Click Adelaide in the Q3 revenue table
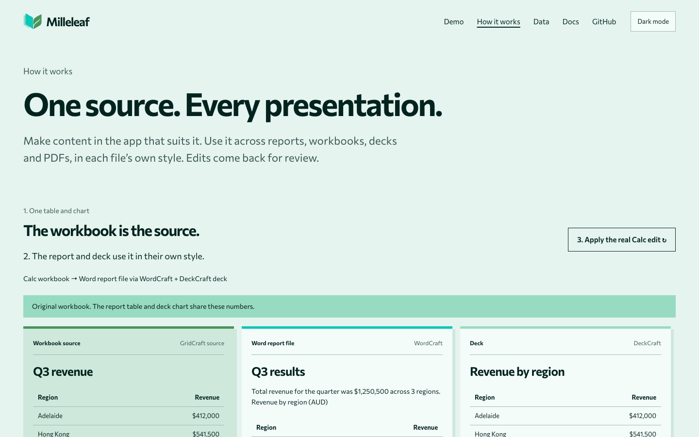 (50, 416)
